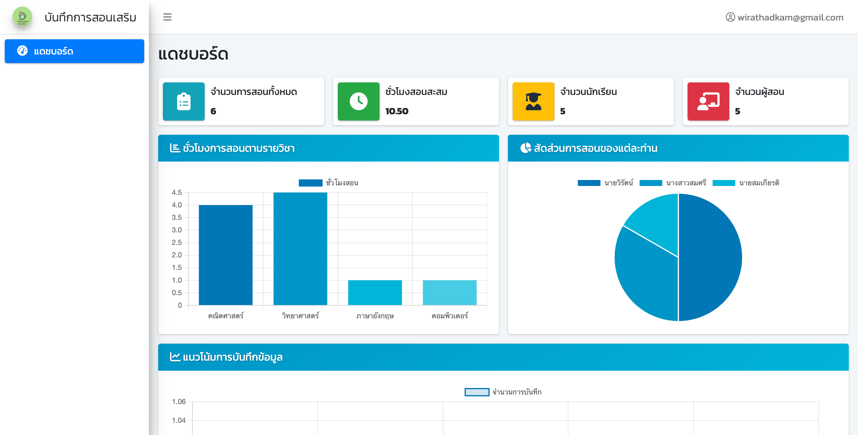Click the pie chart header icon
The image size is (858, 435).
pos(526,148)
